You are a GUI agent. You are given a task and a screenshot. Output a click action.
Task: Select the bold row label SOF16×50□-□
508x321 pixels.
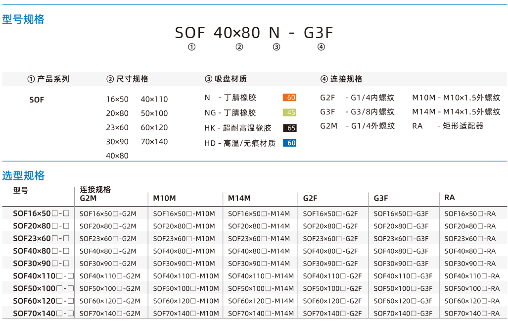pos(41,214)
